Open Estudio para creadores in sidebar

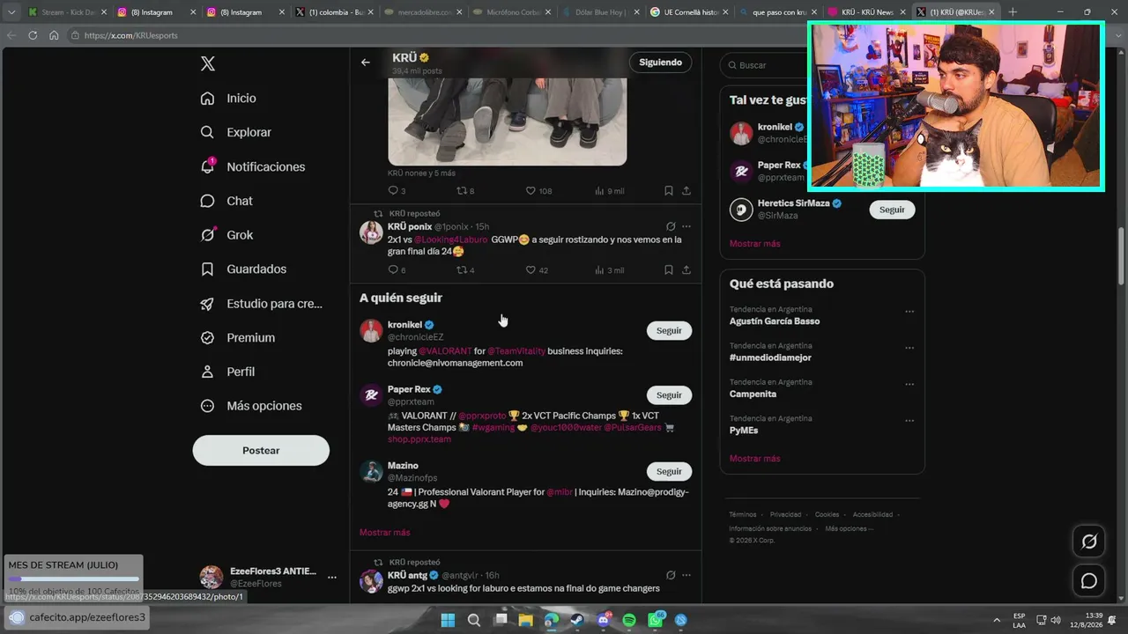(x=261, y=304)
